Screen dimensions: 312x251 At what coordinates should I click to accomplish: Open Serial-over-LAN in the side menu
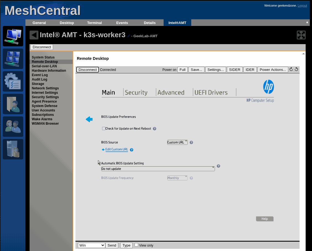point(44,66)
